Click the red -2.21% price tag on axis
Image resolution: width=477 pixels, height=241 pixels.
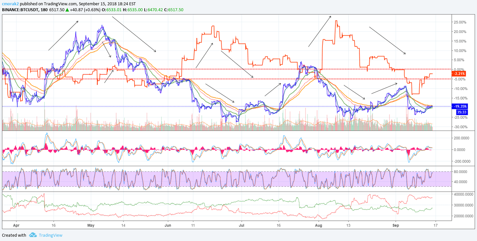(459, 74)
